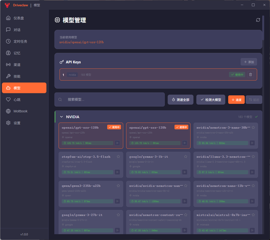The image size is (270, 240).
Task: Collapse the NVIDIA model group chevron
Action: pyautogui.click(x=61, y=117)
